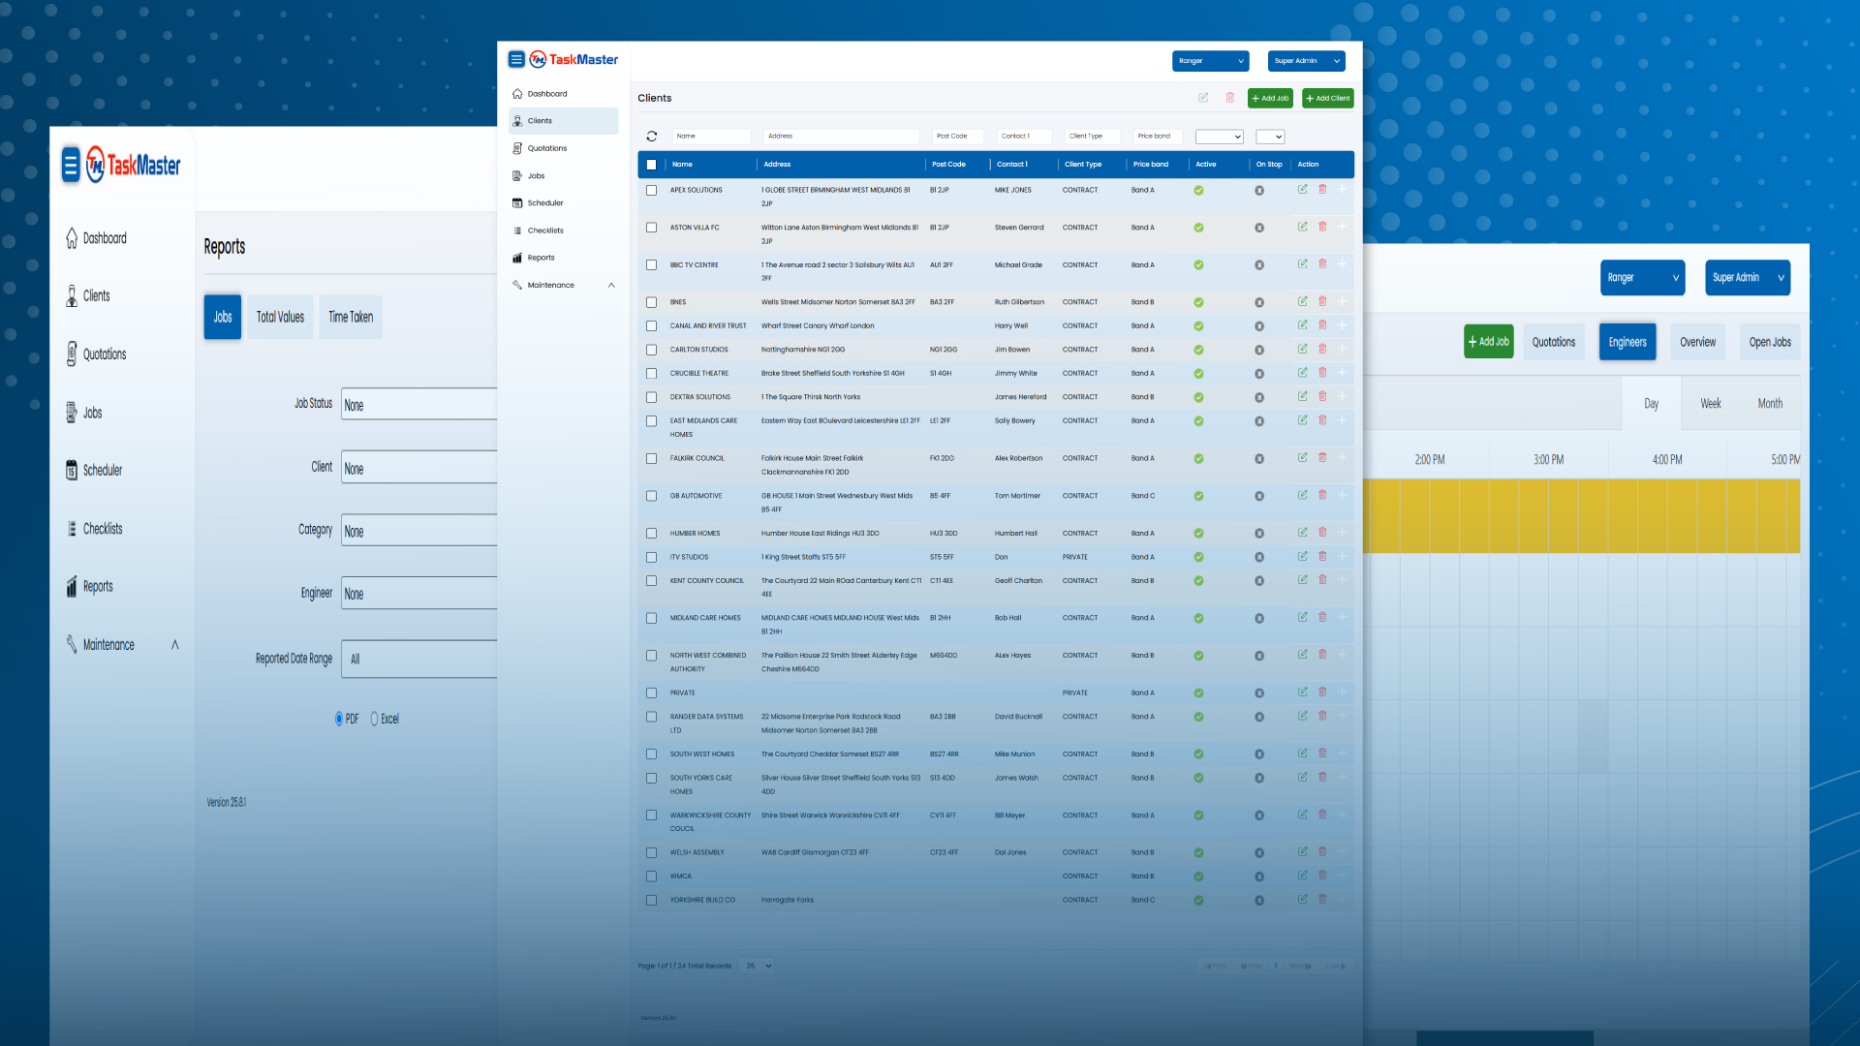1860x1046 pixels.
Task: Select the Excel radio button
Action: [x=374, y=719]
